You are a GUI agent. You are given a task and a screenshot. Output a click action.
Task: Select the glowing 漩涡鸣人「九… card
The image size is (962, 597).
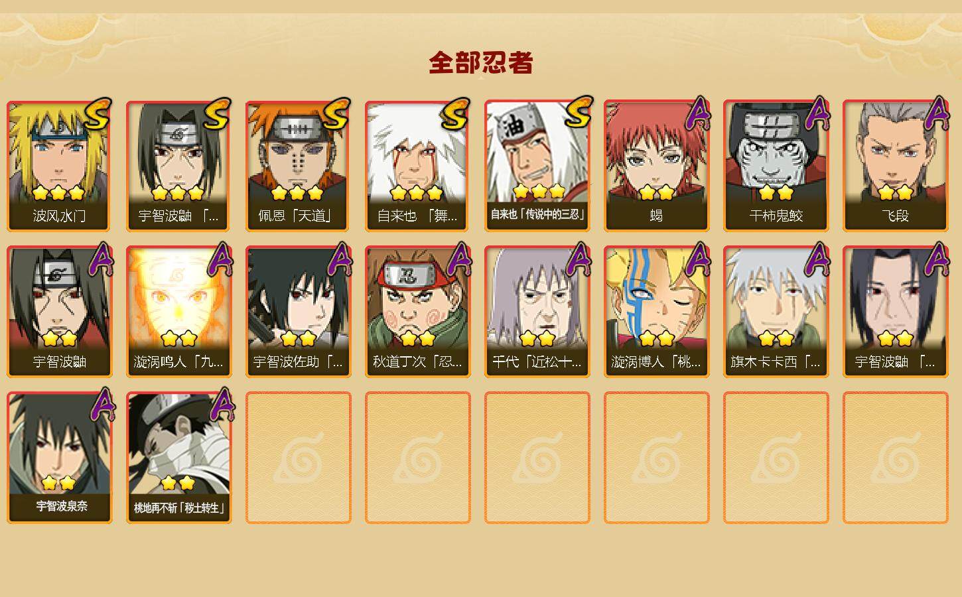pyautogui.click(x=179, y=312)
